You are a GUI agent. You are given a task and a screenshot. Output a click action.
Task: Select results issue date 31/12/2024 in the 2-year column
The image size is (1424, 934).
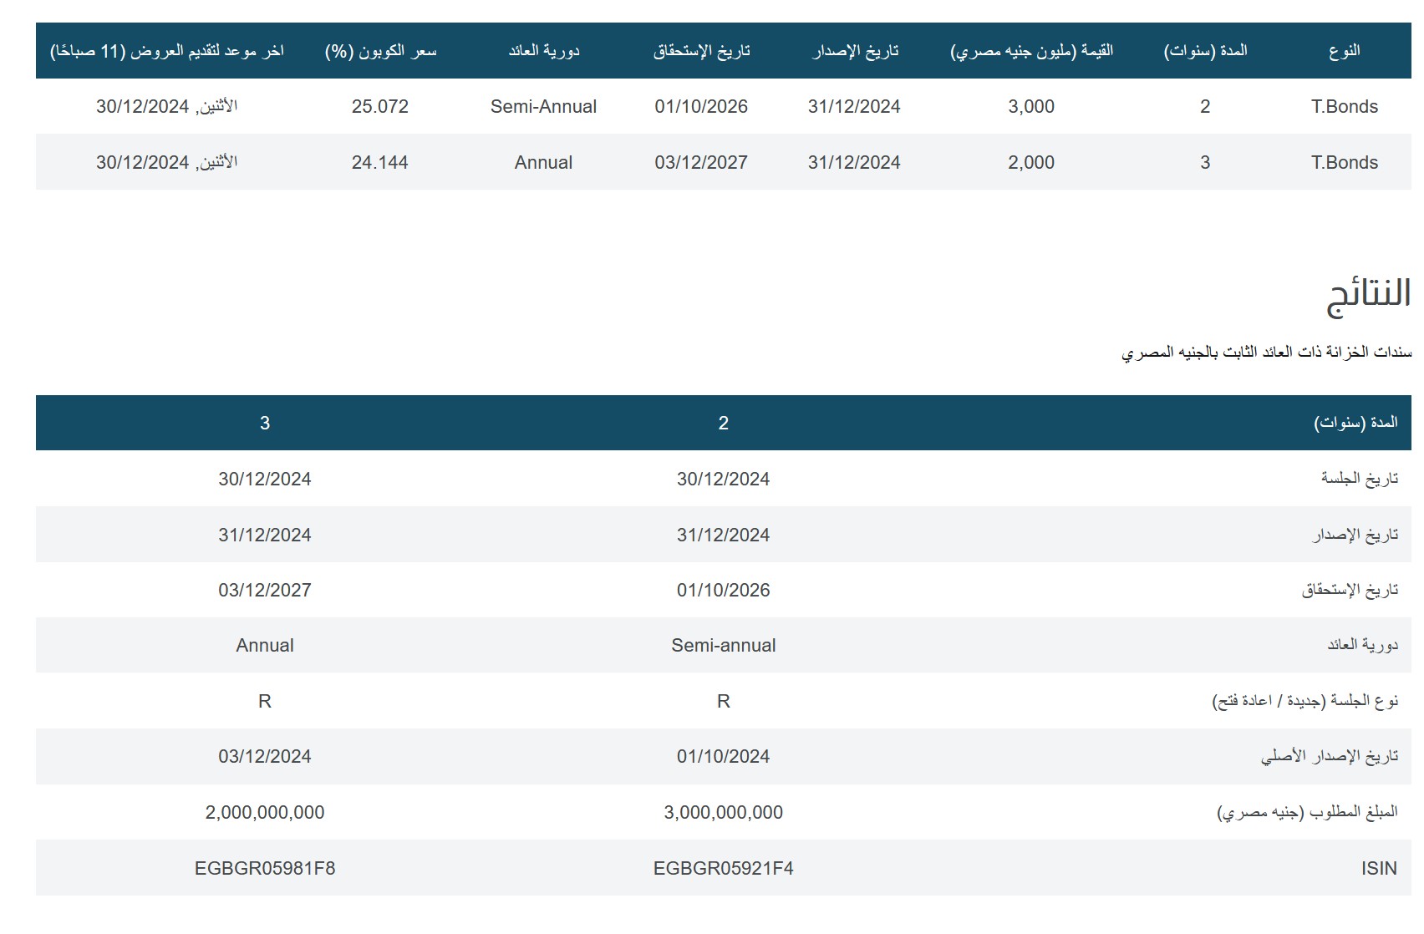click(724, 536)
